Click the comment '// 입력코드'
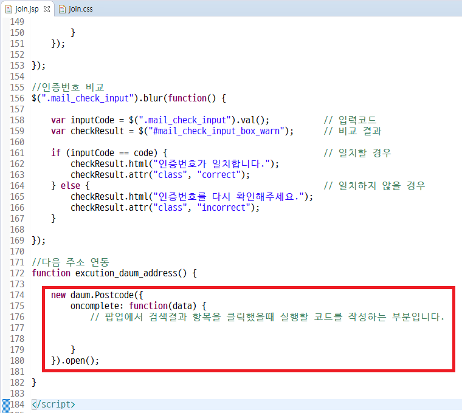The image size is (462, 413). 350,120
